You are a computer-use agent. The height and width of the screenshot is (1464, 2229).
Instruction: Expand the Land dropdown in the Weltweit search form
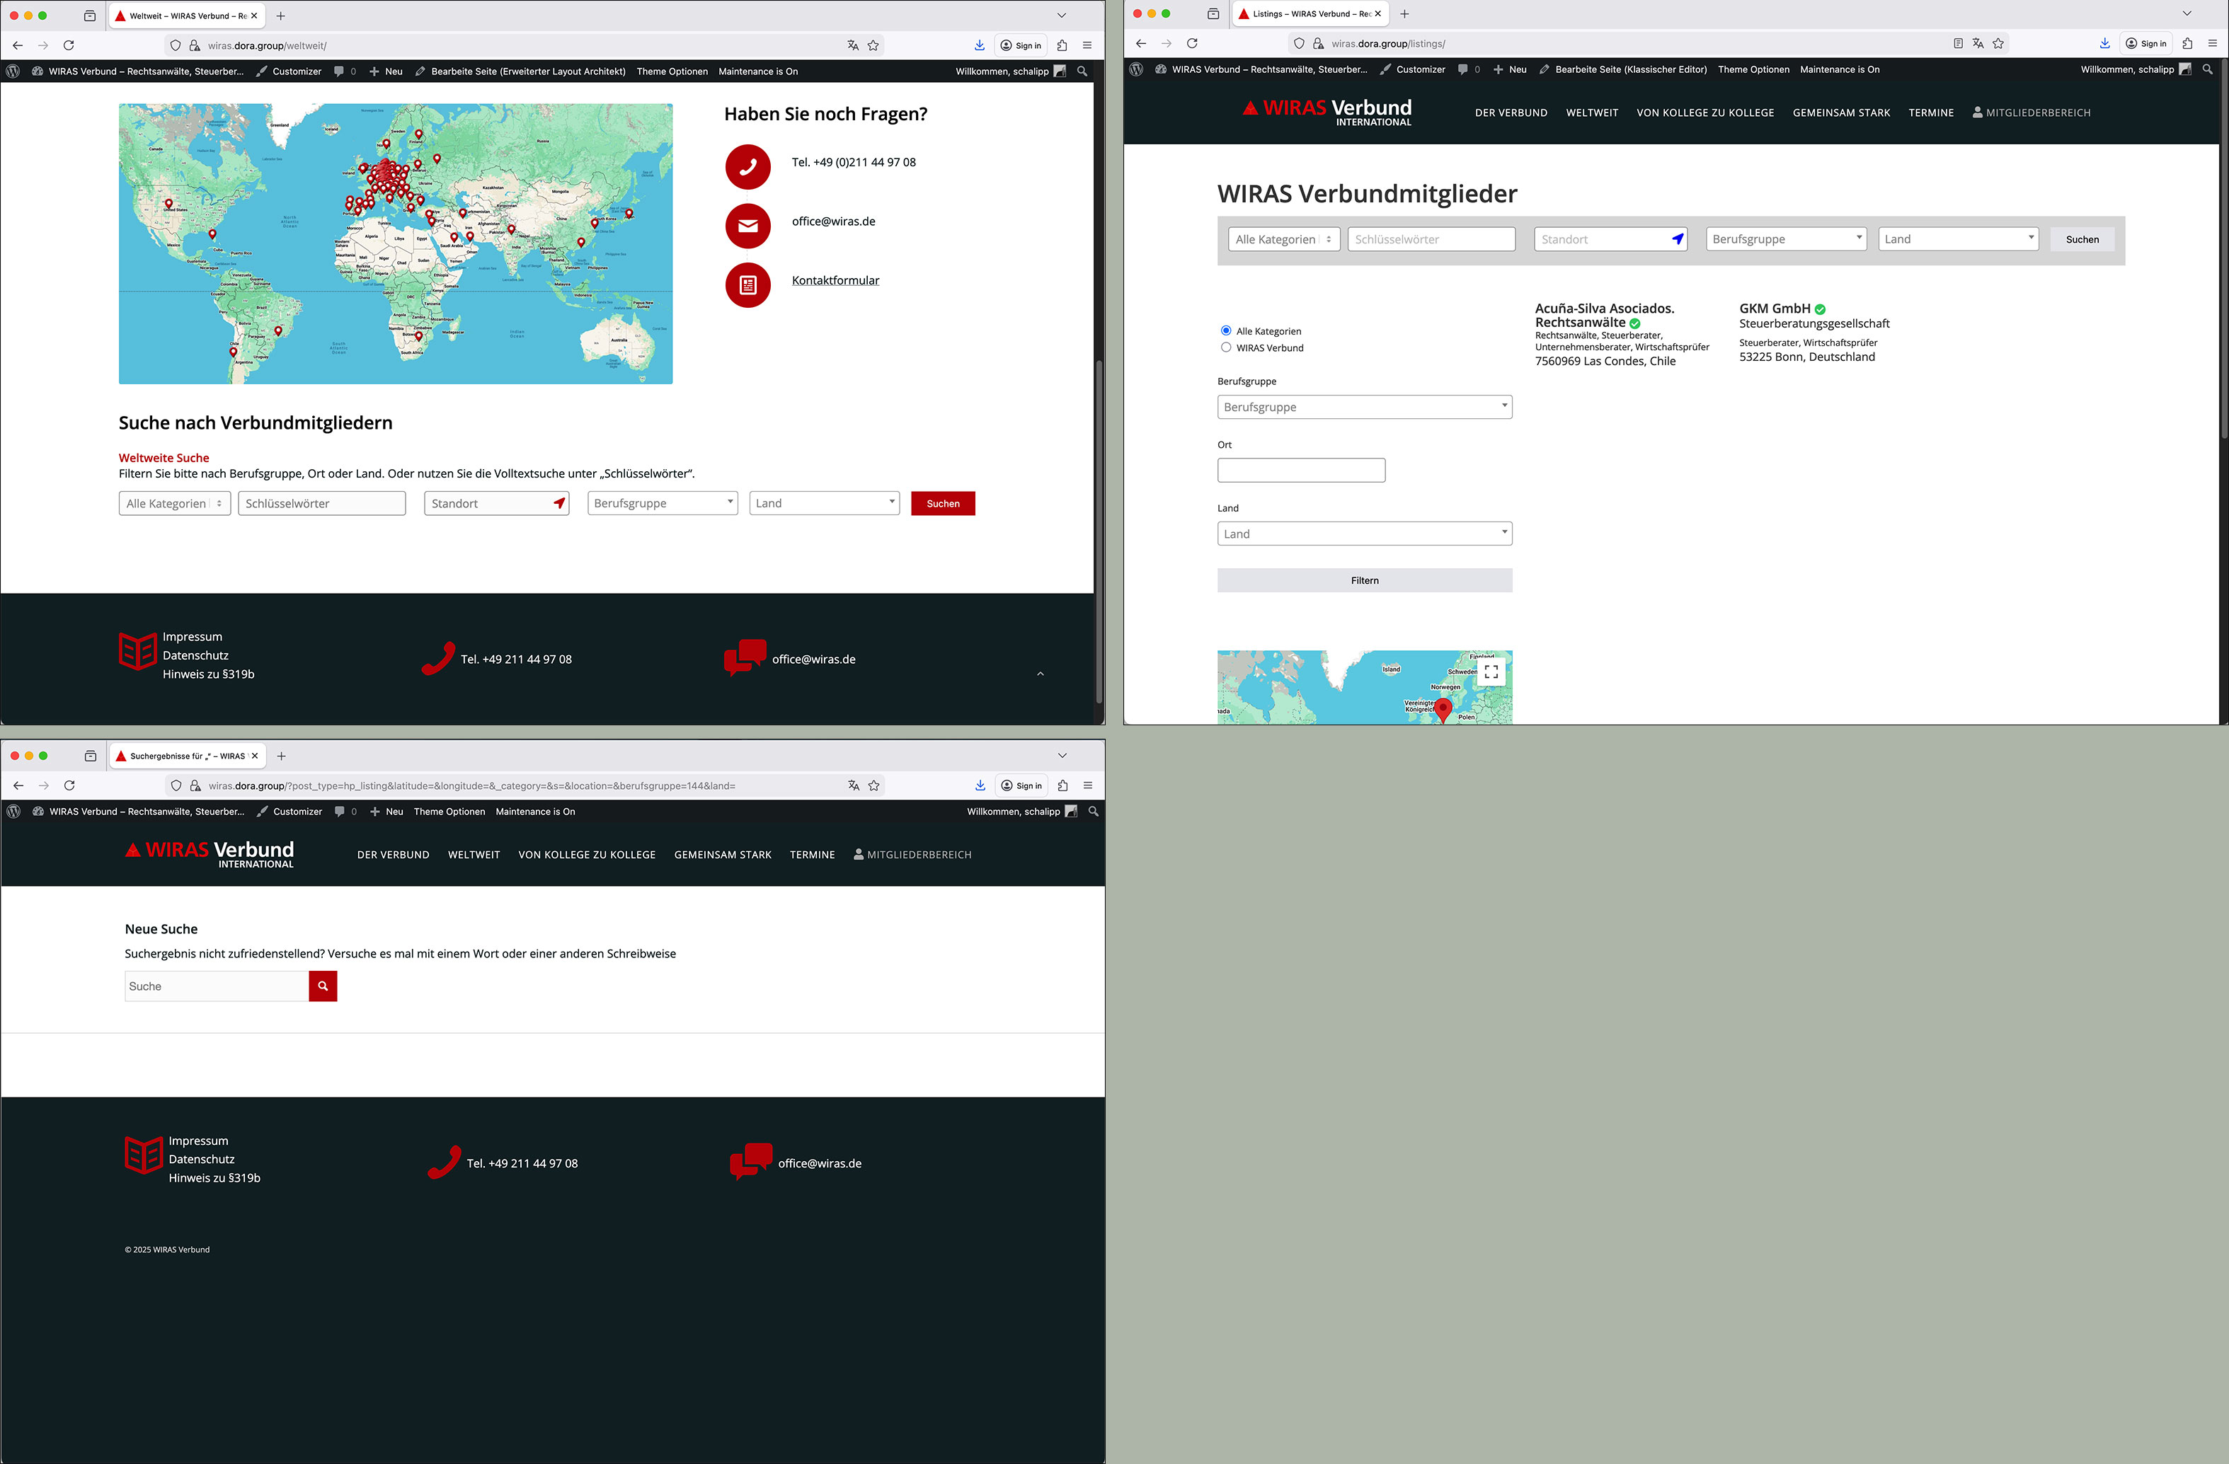click(823, 504)
